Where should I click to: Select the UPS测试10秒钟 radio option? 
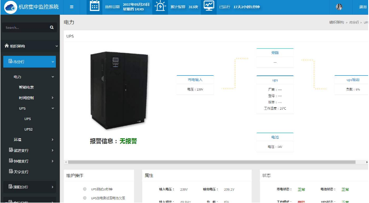(85, 189)
